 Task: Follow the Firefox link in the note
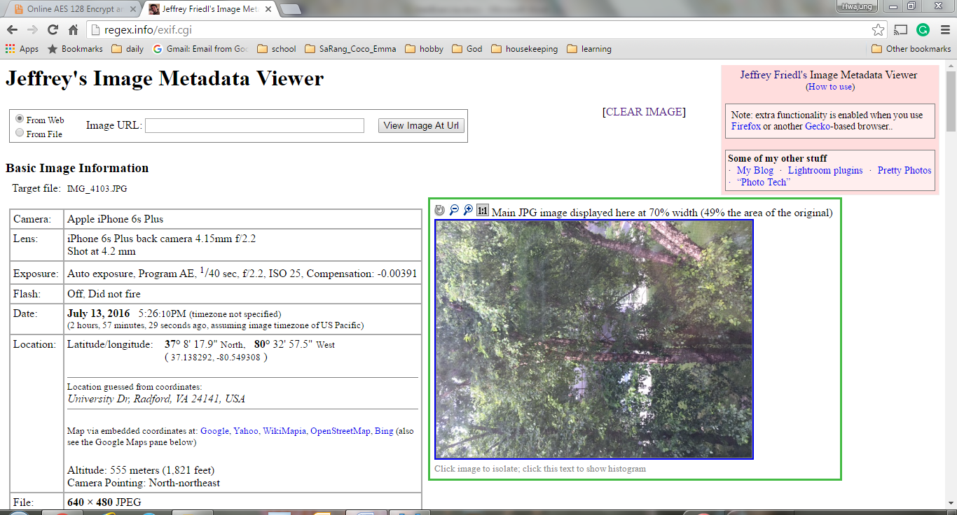pos(746,126)
